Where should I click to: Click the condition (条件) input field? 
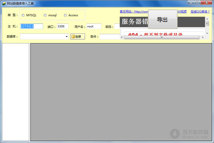coord(109,36)
